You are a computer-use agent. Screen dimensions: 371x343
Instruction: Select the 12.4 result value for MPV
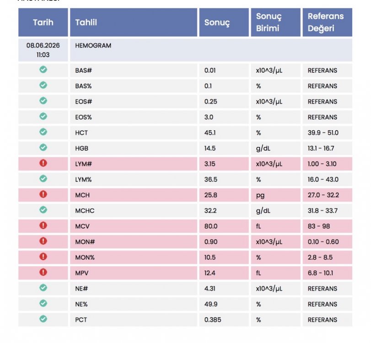tap(210, 273)
